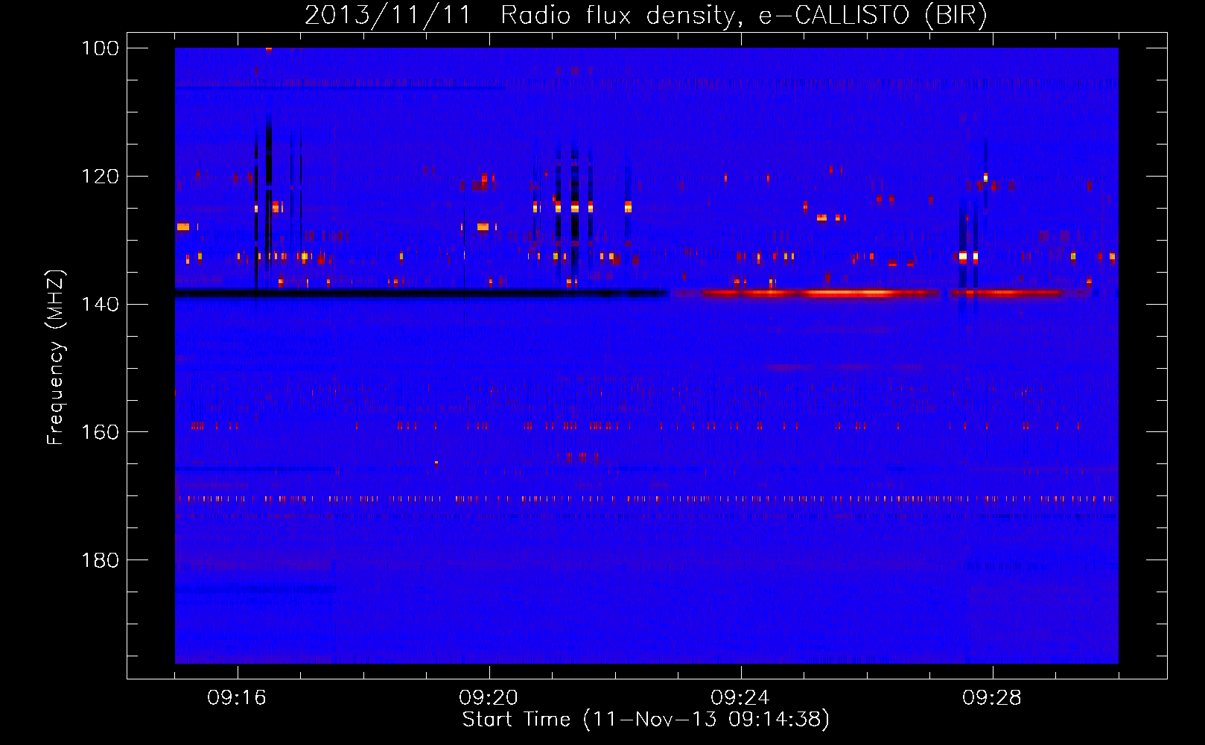Click the 09:16 time axis label

coord(237,697)
